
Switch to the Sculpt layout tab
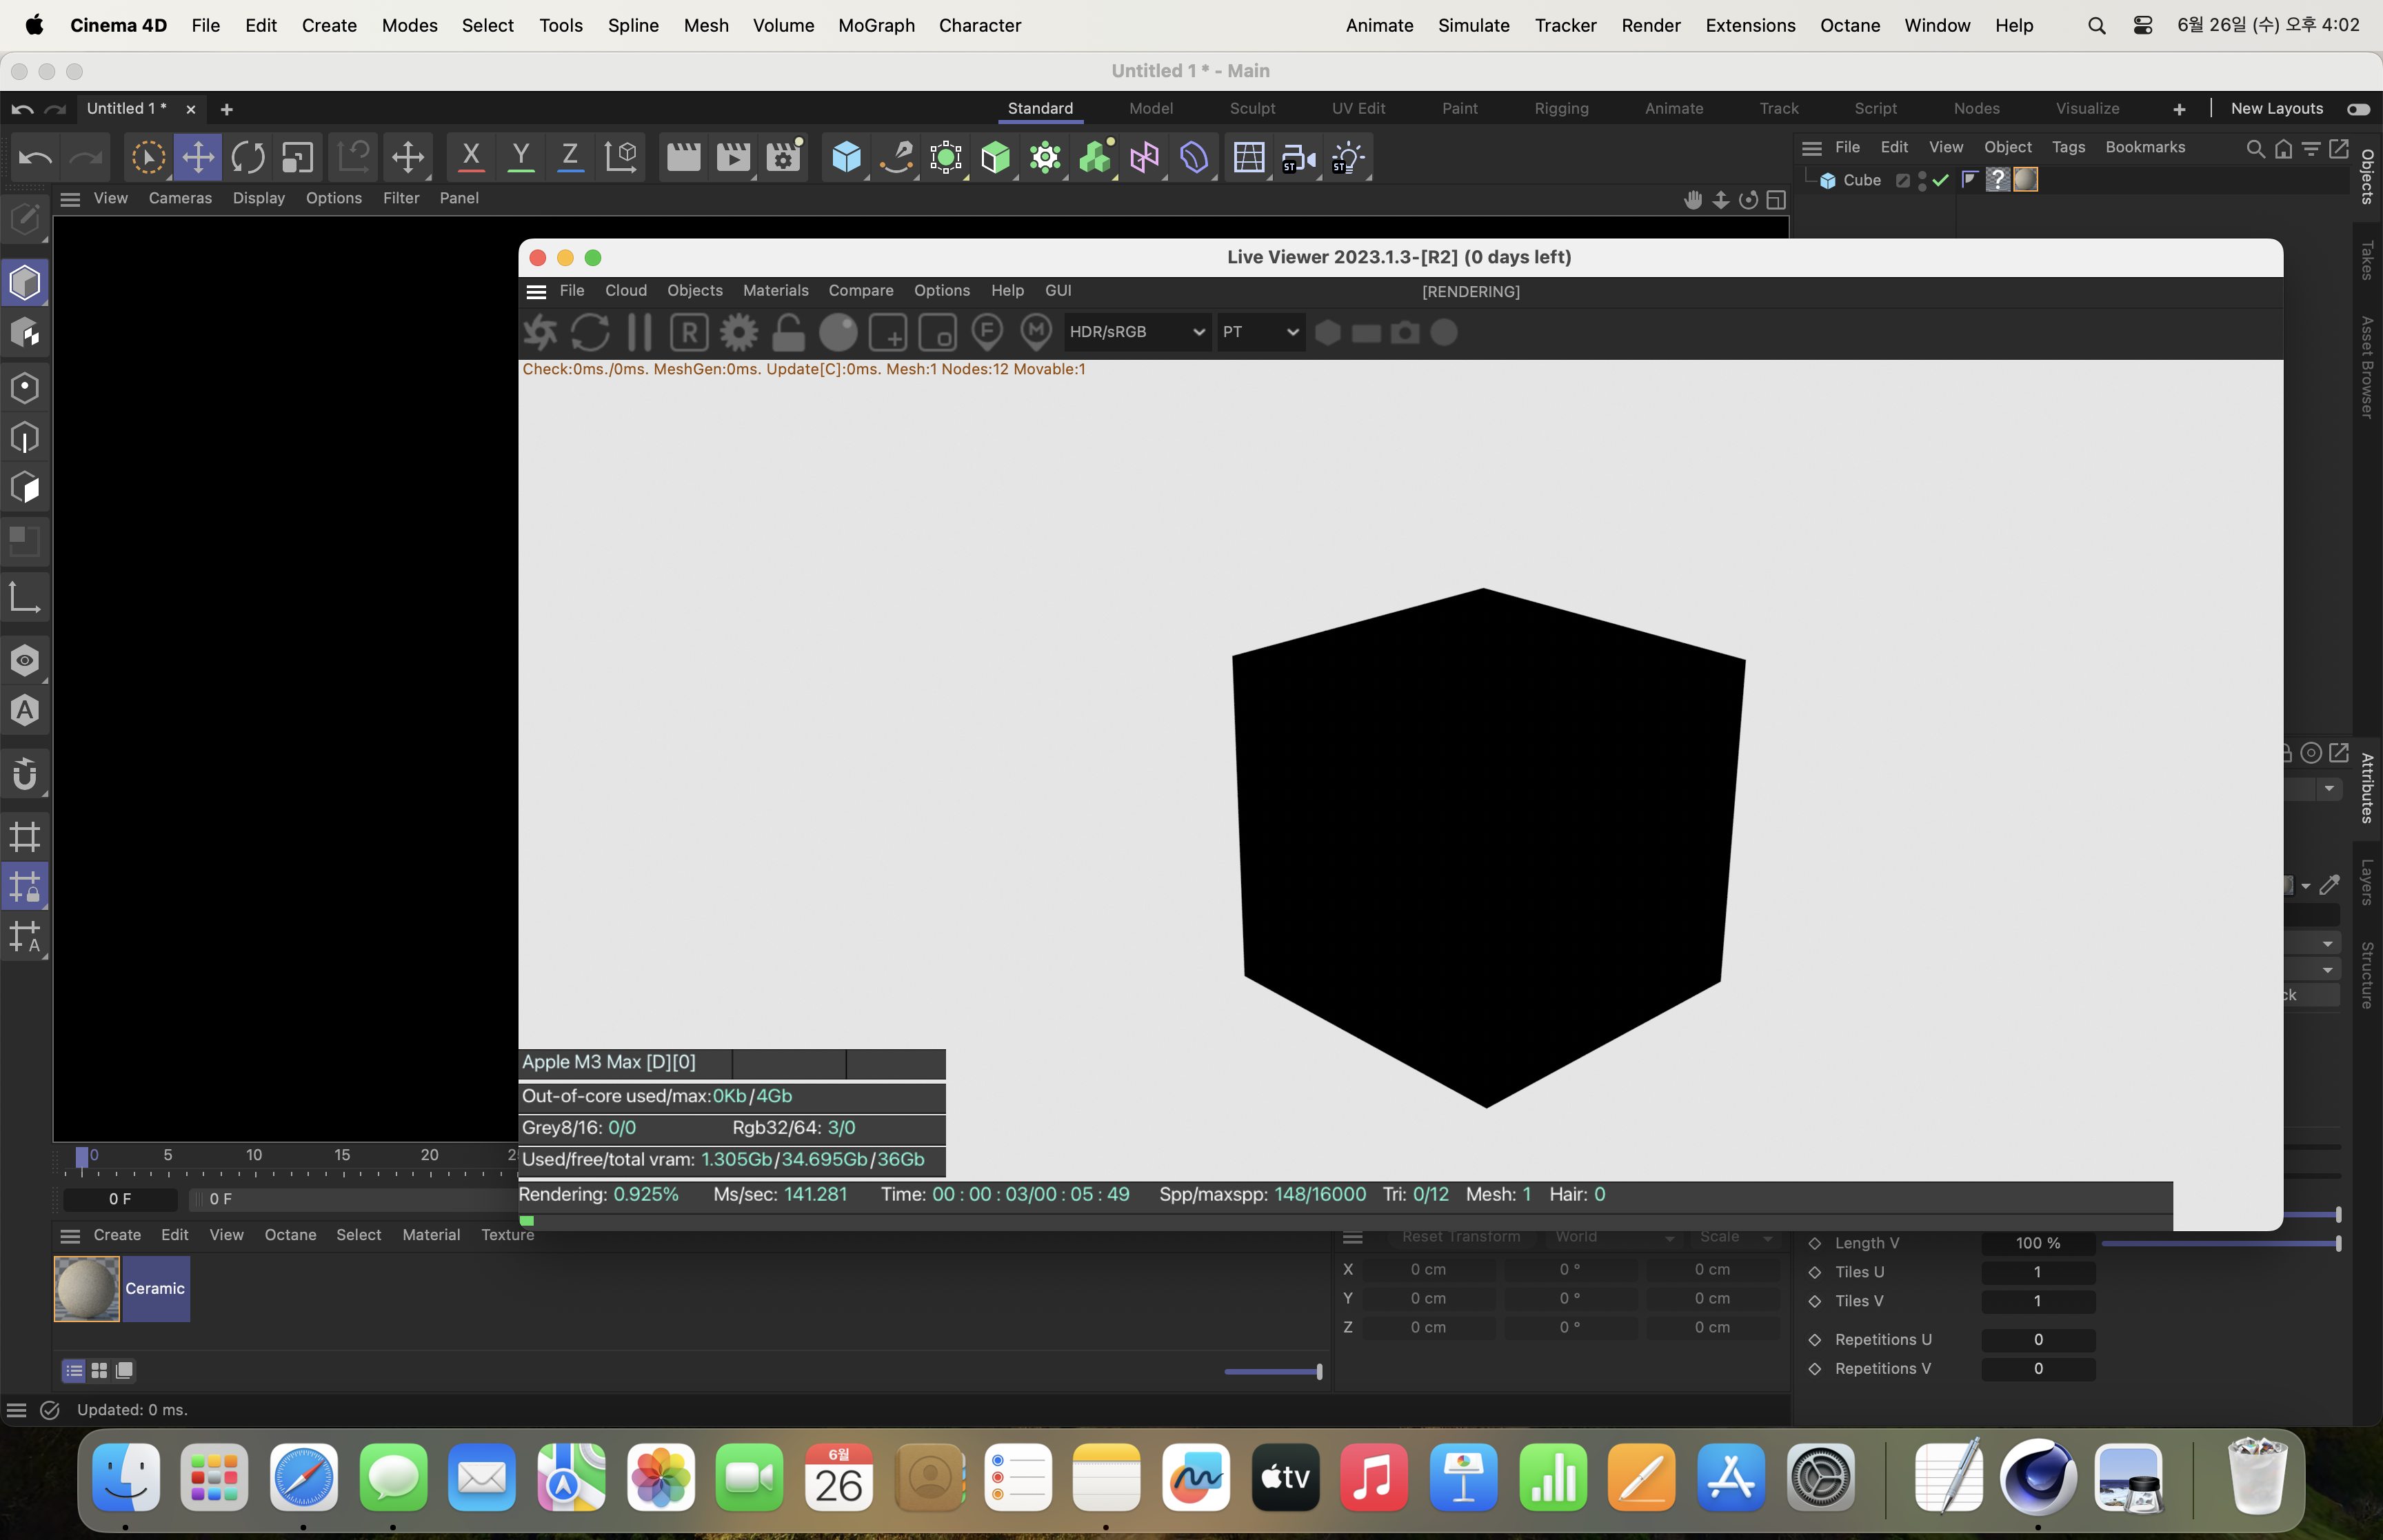pyautogui.click(x=1252, y=108)
